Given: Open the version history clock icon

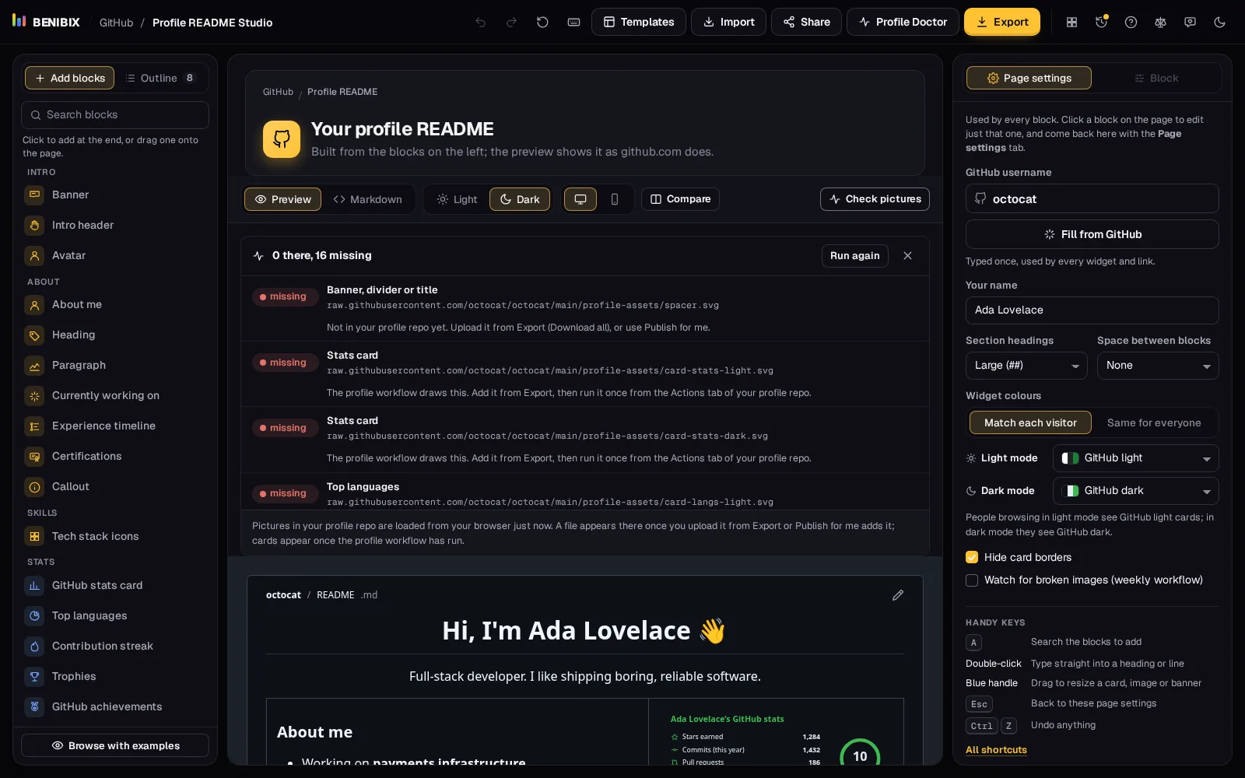Looking at the screenshot, I should 1101,23.
